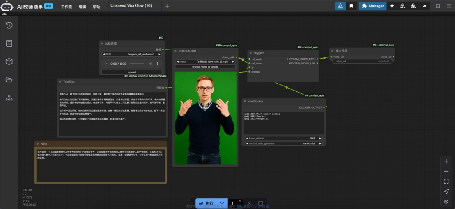
Task: Click the share arrow icon
Action: pyautogui.click(x=424, y=6)
